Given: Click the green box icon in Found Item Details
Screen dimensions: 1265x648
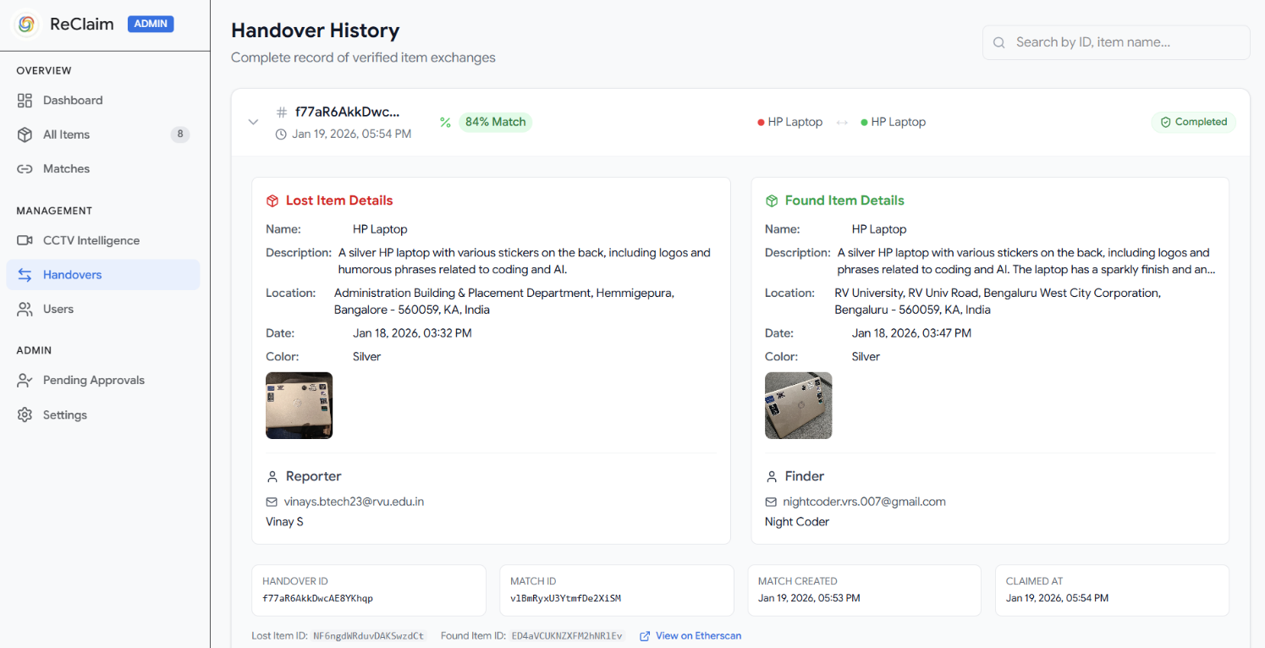Looking at the screenshot, I should point(772,201).
